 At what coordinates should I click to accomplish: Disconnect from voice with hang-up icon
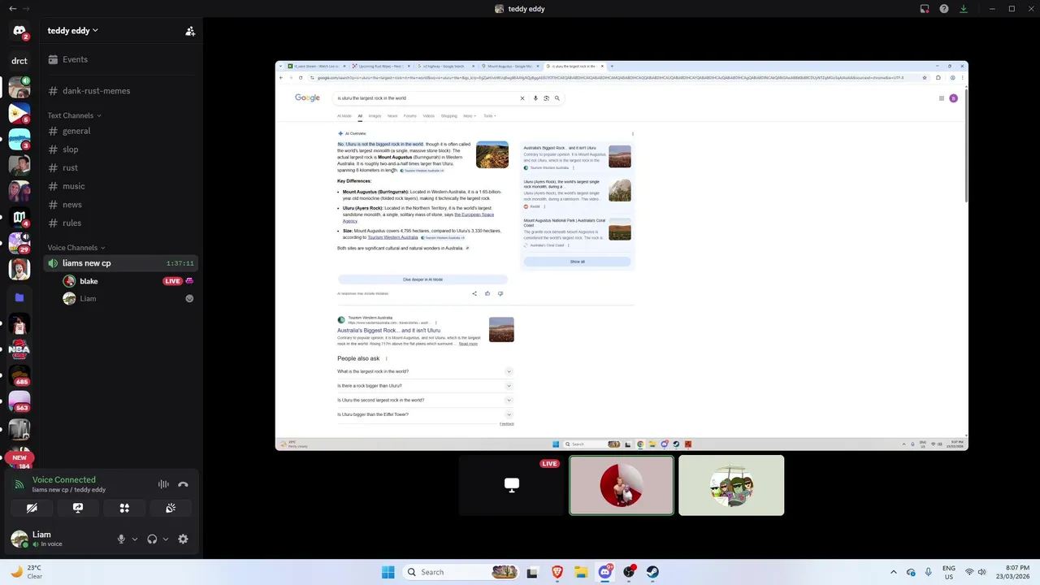183,484
